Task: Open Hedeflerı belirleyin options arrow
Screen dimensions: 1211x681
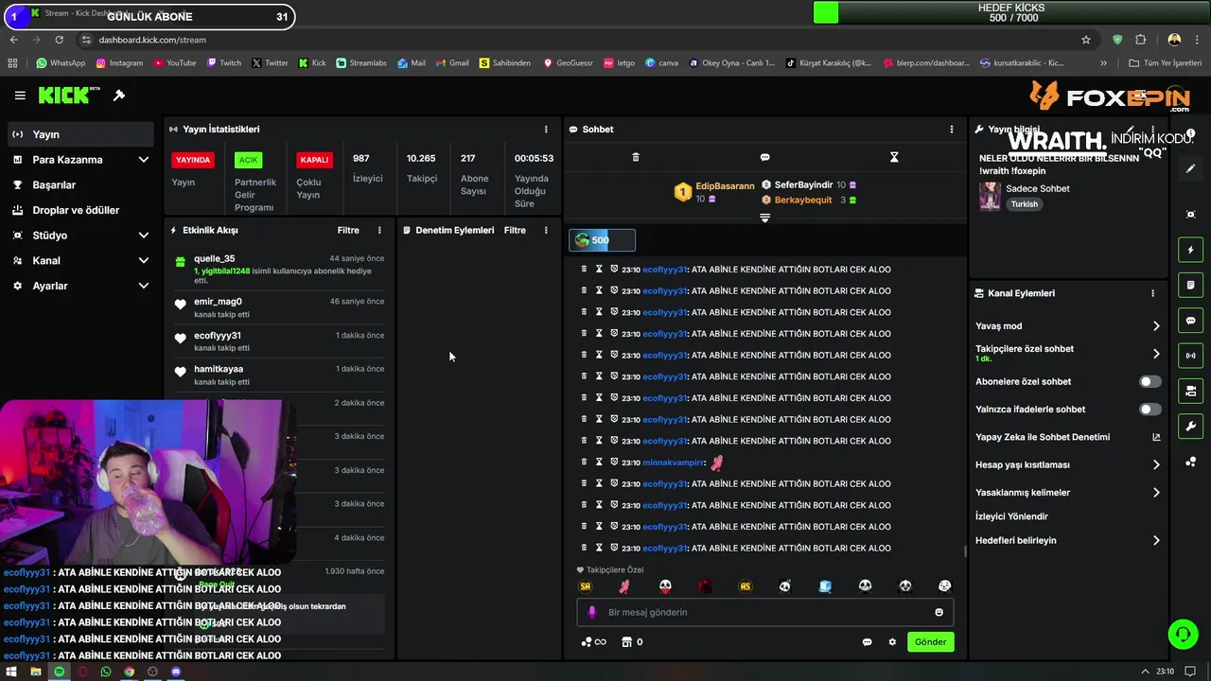Action: point(1156,541)
